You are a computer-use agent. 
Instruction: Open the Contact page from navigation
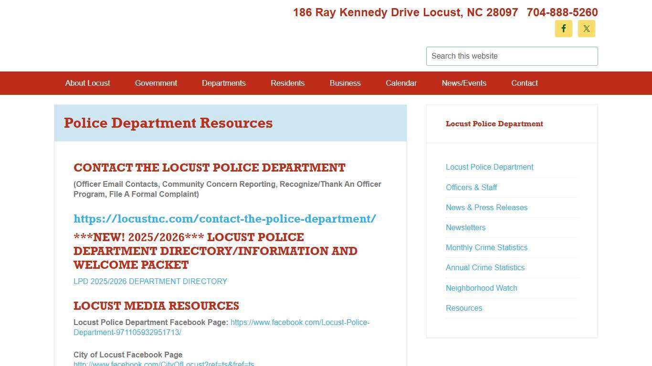click(x=524, y=83)
